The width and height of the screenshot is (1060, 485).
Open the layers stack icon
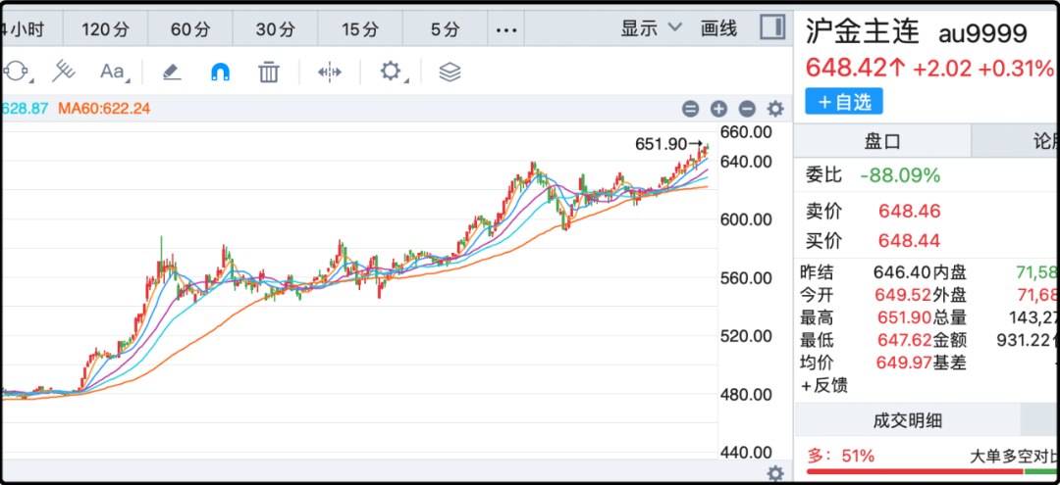[450, 72]
